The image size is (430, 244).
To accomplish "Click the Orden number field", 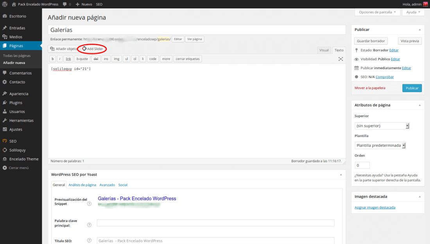I will pos(362,165).
